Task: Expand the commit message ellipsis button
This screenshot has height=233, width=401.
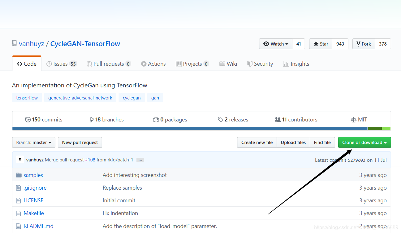Action: pos(140,160)
